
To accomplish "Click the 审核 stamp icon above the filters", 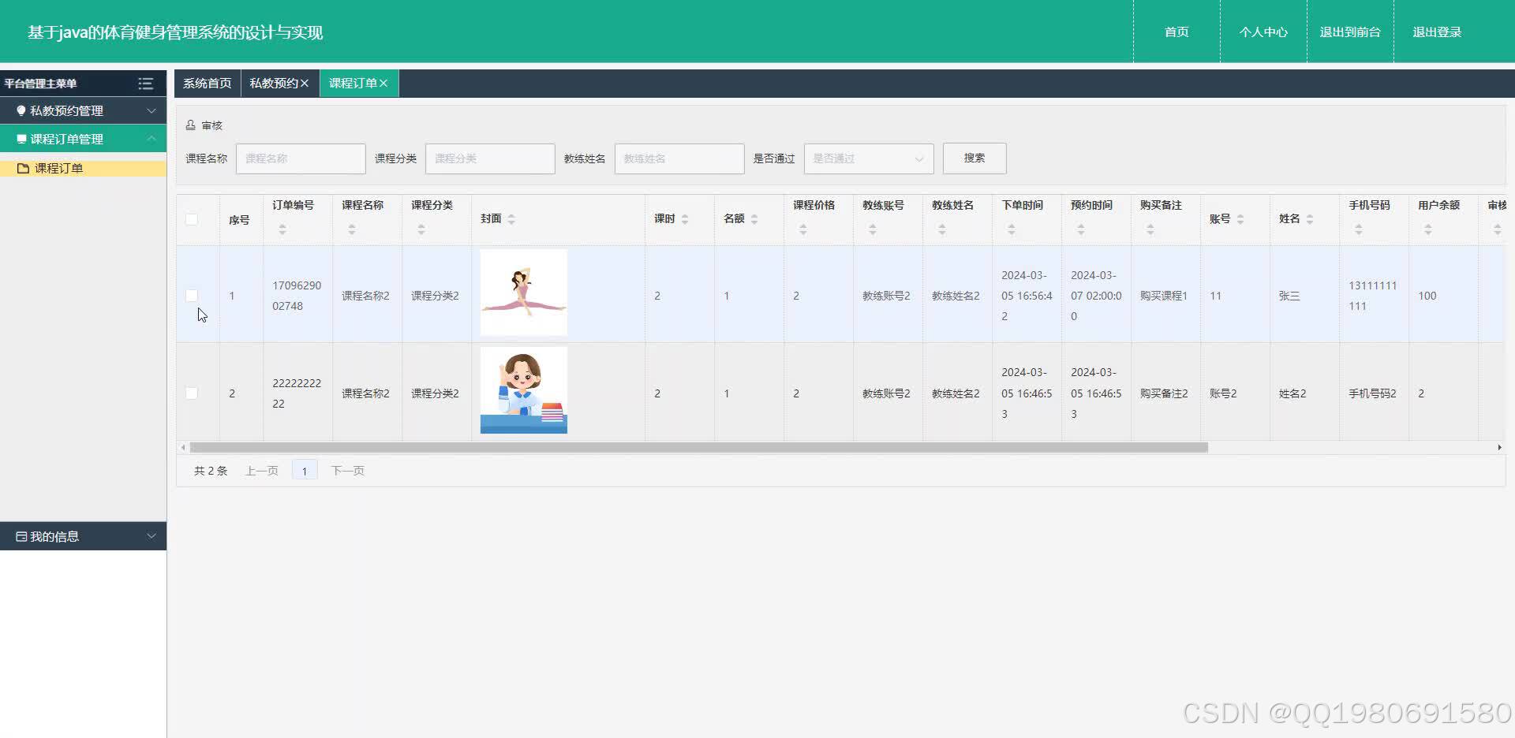I will tap(190, 125).
